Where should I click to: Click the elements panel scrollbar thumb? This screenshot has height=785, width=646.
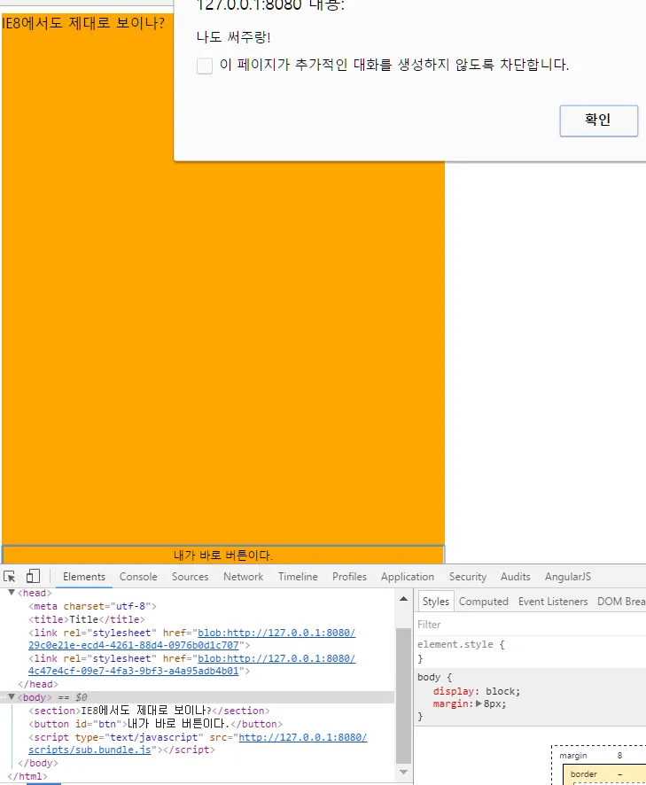[403, 695]
